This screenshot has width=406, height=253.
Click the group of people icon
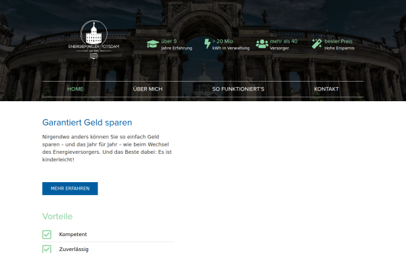[262, 44]
